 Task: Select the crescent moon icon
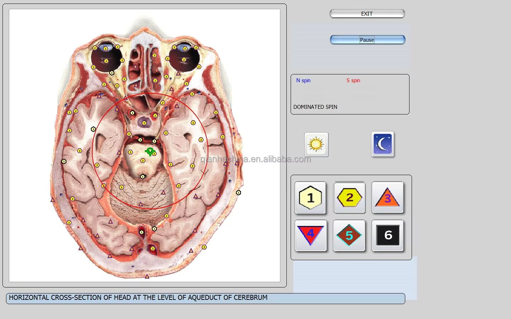pos(383,144)
